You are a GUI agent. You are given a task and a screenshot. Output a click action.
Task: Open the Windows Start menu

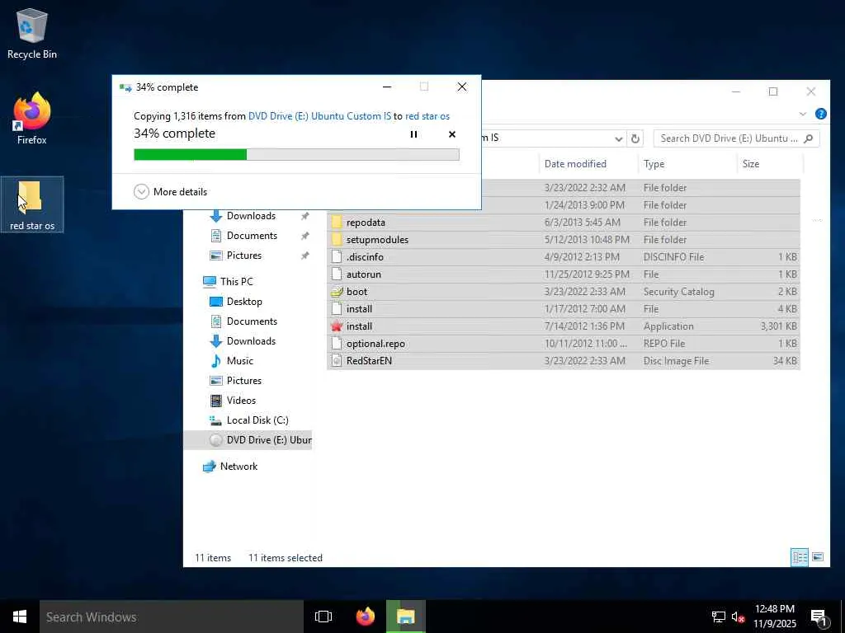point(20,617)
